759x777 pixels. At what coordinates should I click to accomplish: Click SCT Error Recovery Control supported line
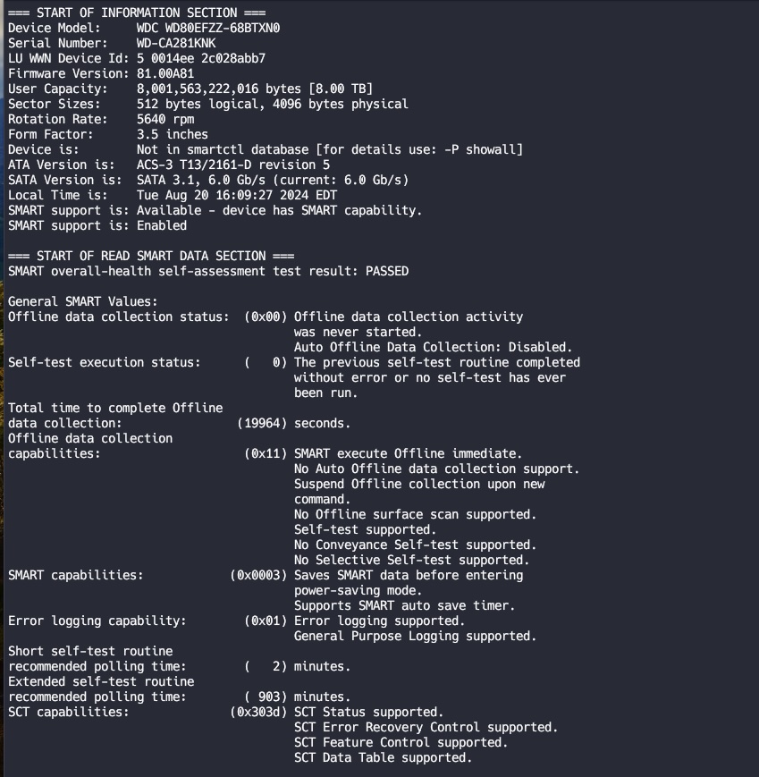[426, 728]
